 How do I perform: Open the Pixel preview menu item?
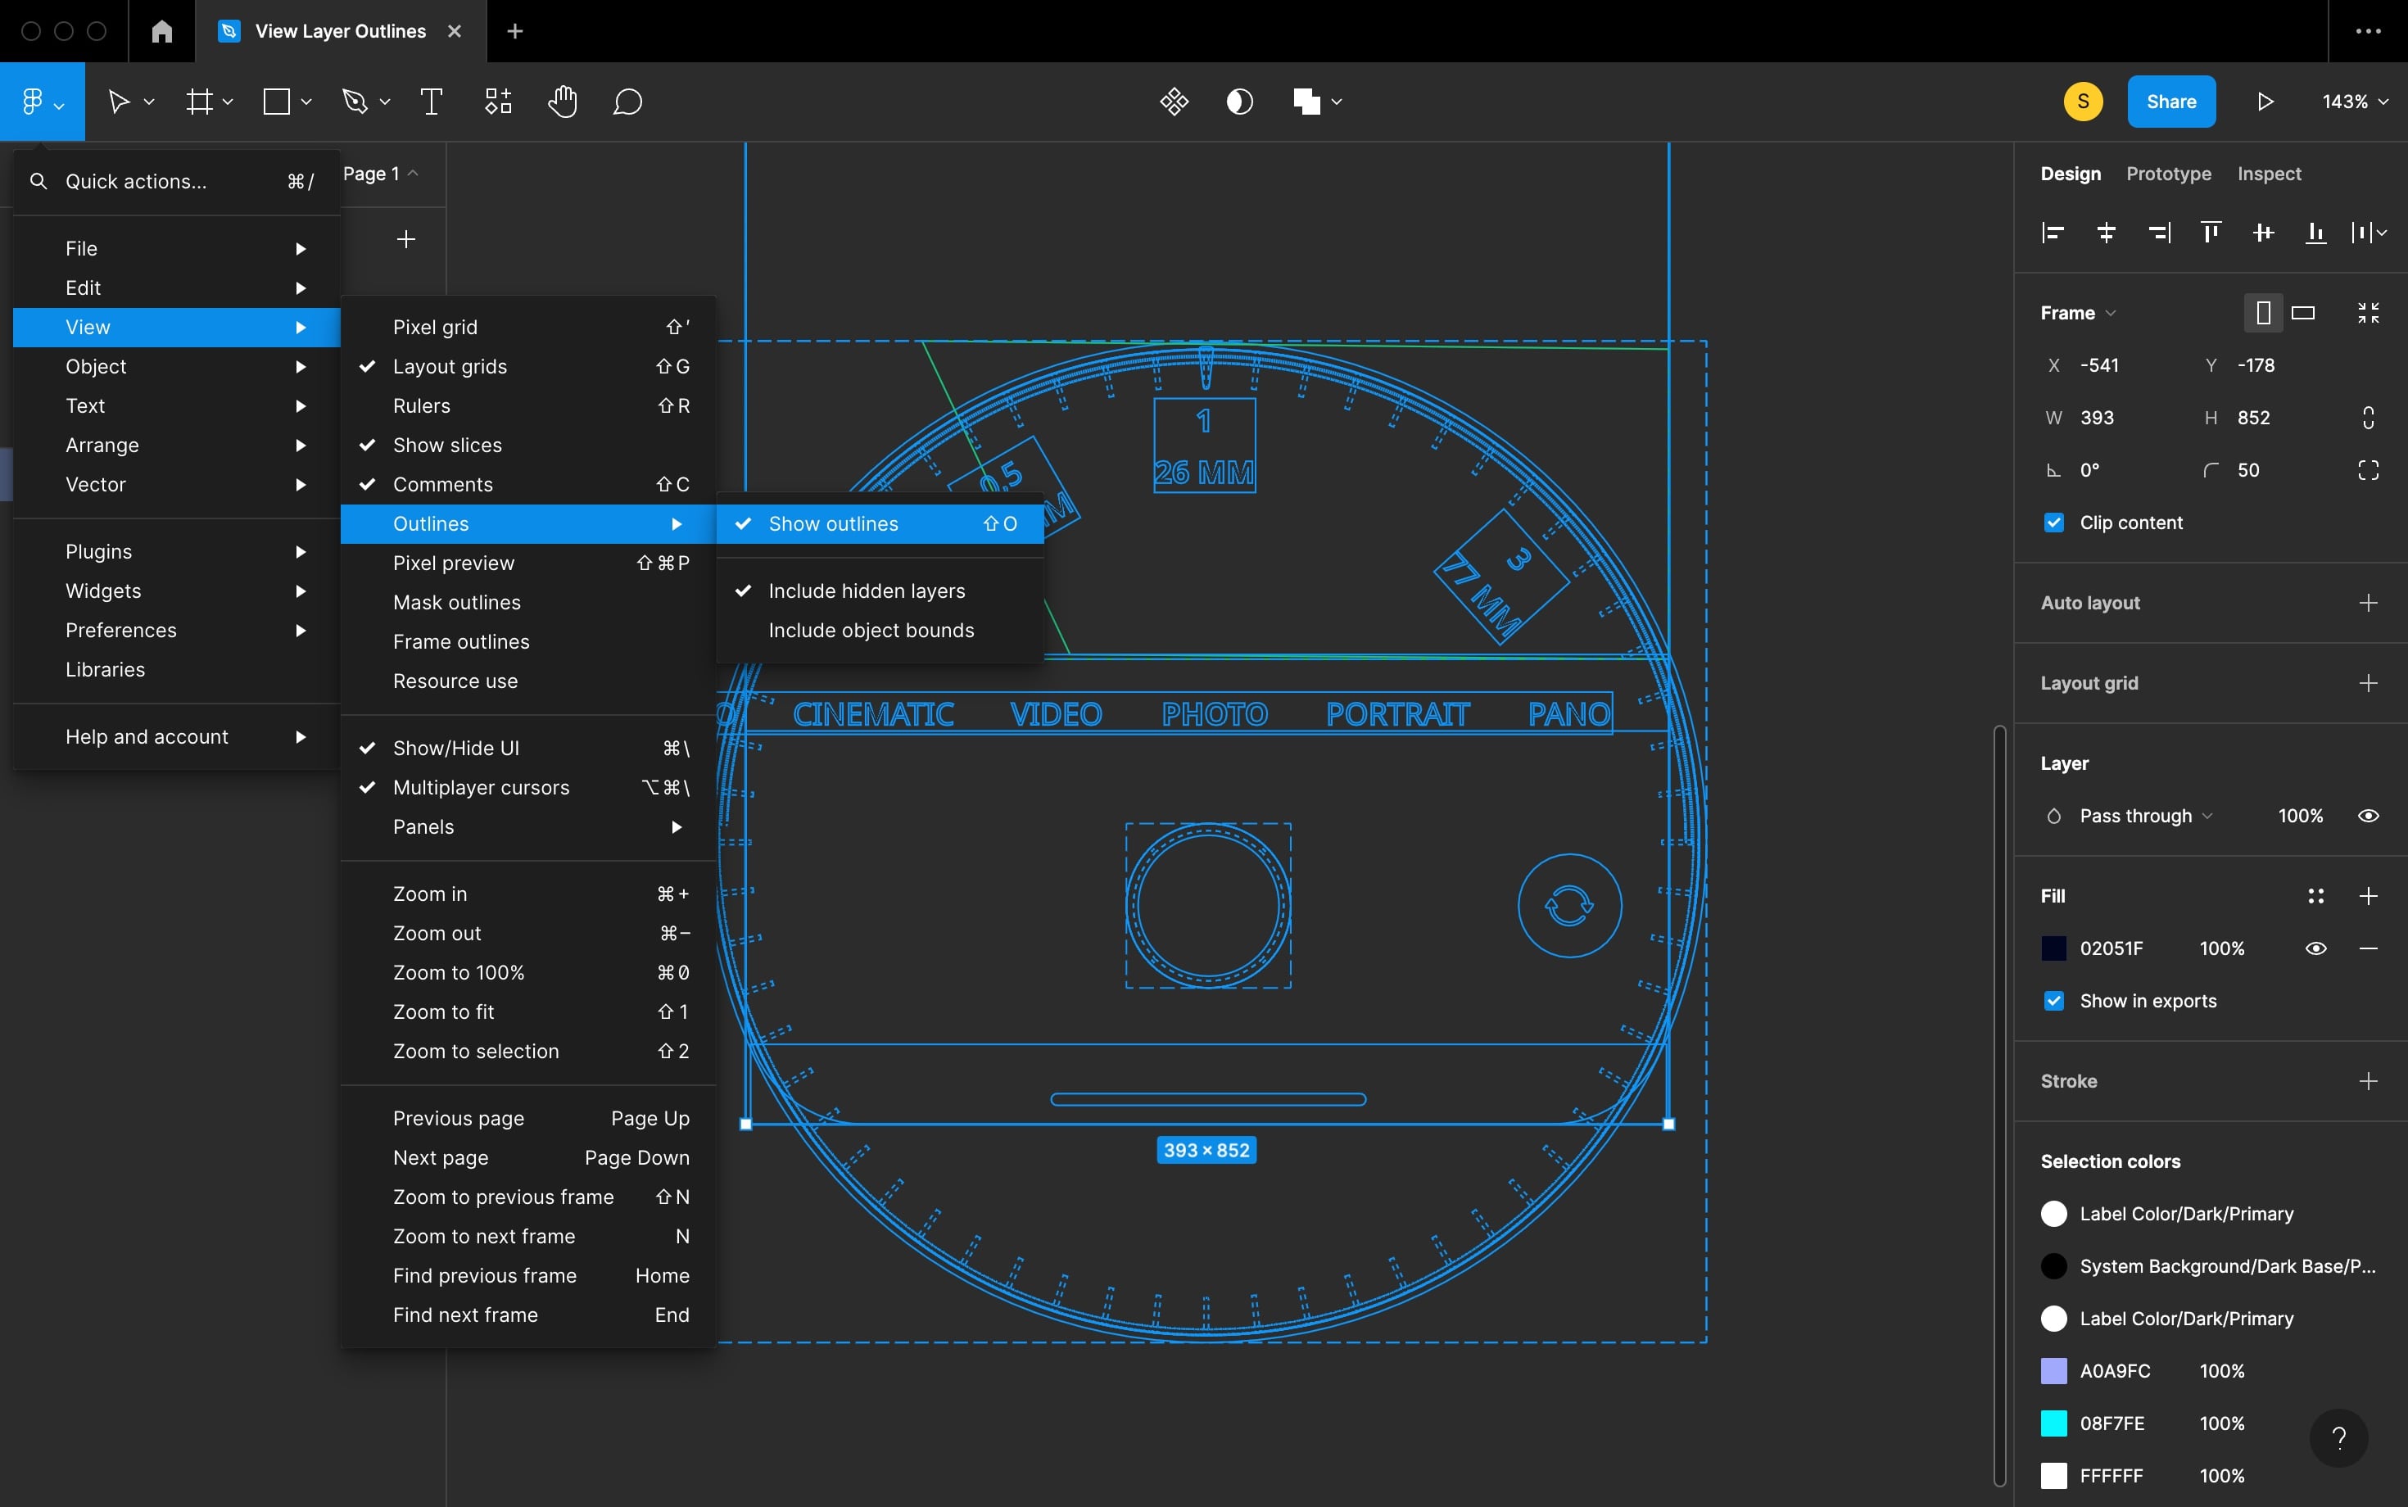point(454,562)
